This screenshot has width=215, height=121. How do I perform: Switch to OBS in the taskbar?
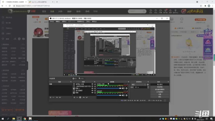[x=19, y=119]
